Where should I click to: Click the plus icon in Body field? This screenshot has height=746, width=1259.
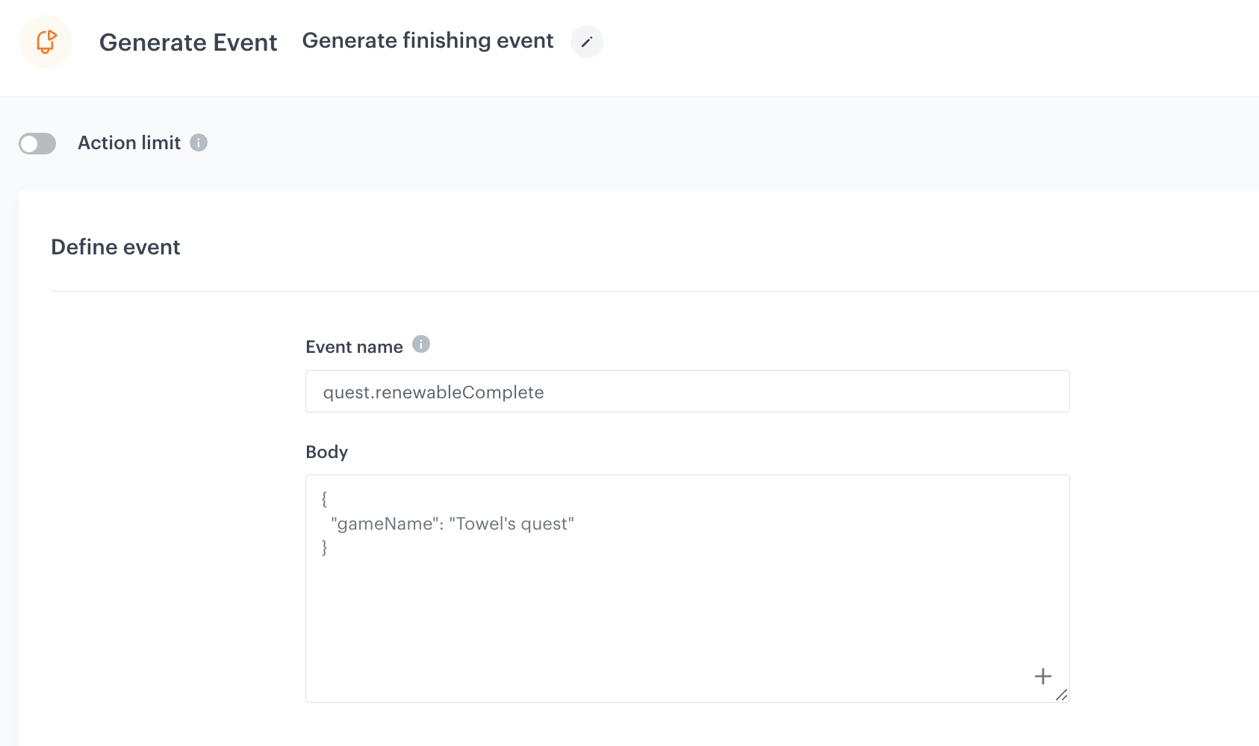point(1042,676)
